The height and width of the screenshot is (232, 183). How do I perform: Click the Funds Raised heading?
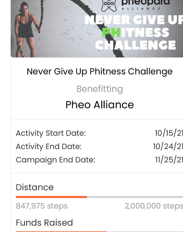[x=44, y=223]
